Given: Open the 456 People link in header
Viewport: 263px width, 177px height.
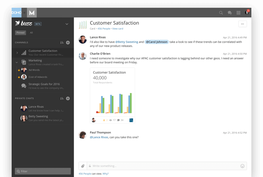Looking at the screenshot, I should [x=104, y=28].
